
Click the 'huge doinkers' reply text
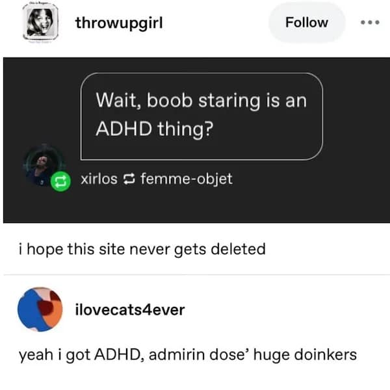(x=305, y=354)
